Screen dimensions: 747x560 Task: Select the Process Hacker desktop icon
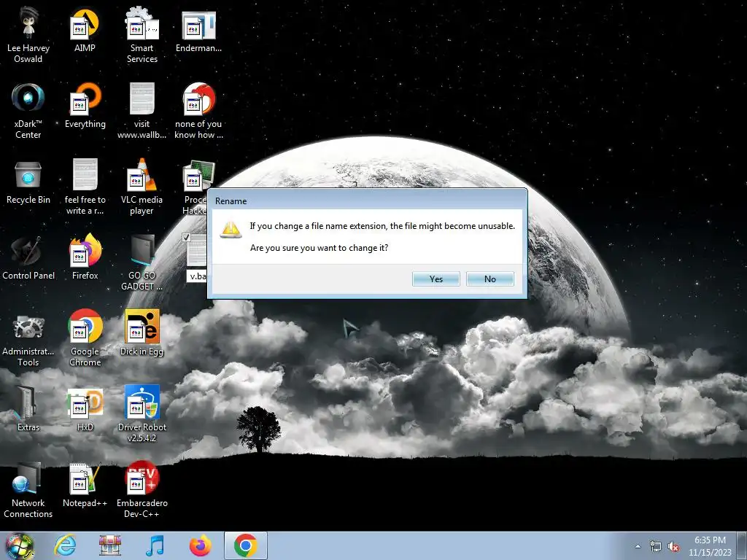coord(196,187)
